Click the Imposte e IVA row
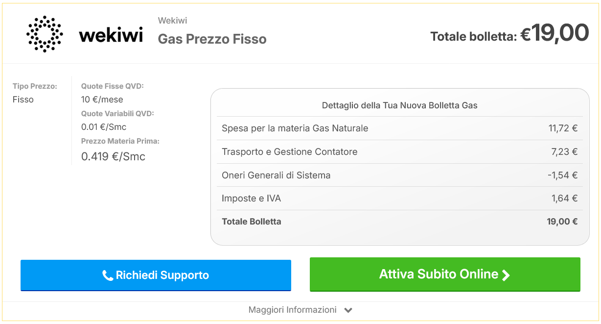This screenshot has width=601, height=324. tap(399, 199)
